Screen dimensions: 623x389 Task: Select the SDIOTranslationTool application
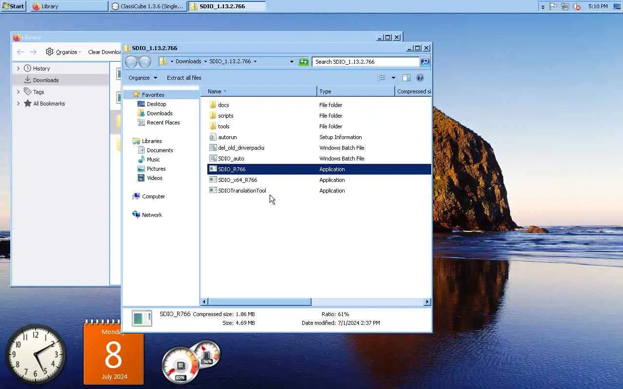pos(242,191)
